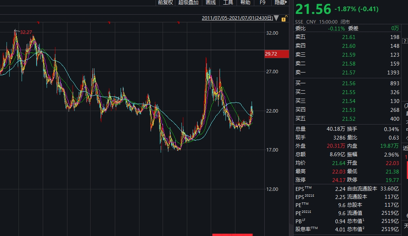Image resolution: width=408 pixels, height=236 pixels.
Task: Select the 买四 price 21.53
Action: pyautogui.click(x=349, y=110)
